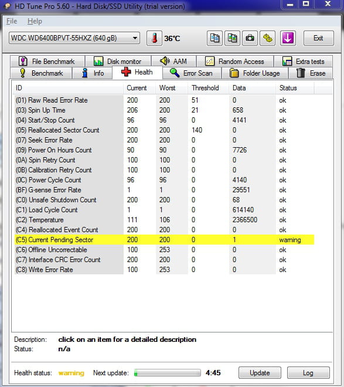Click the ID column header
This screenshot has width=344, height=387.
click(67, 88)
